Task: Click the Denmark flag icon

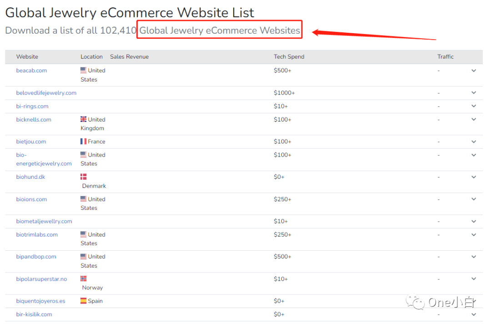Action: click(84, 177)
